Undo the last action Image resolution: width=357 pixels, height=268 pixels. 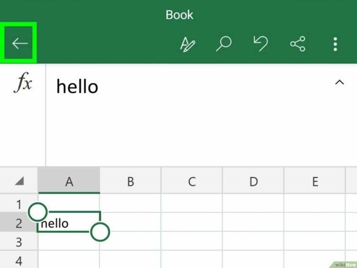click(260, 44)
